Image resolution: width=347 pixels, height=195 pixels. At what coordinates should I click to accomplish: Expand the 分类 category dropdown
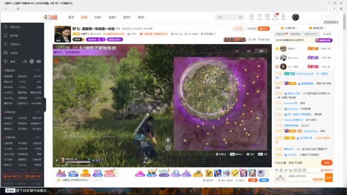coord(98,17)
